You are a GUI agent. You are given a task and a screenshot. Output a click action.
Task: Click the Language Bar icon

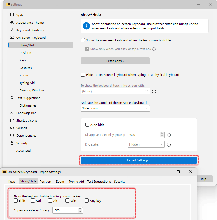(x=12, y=113)
